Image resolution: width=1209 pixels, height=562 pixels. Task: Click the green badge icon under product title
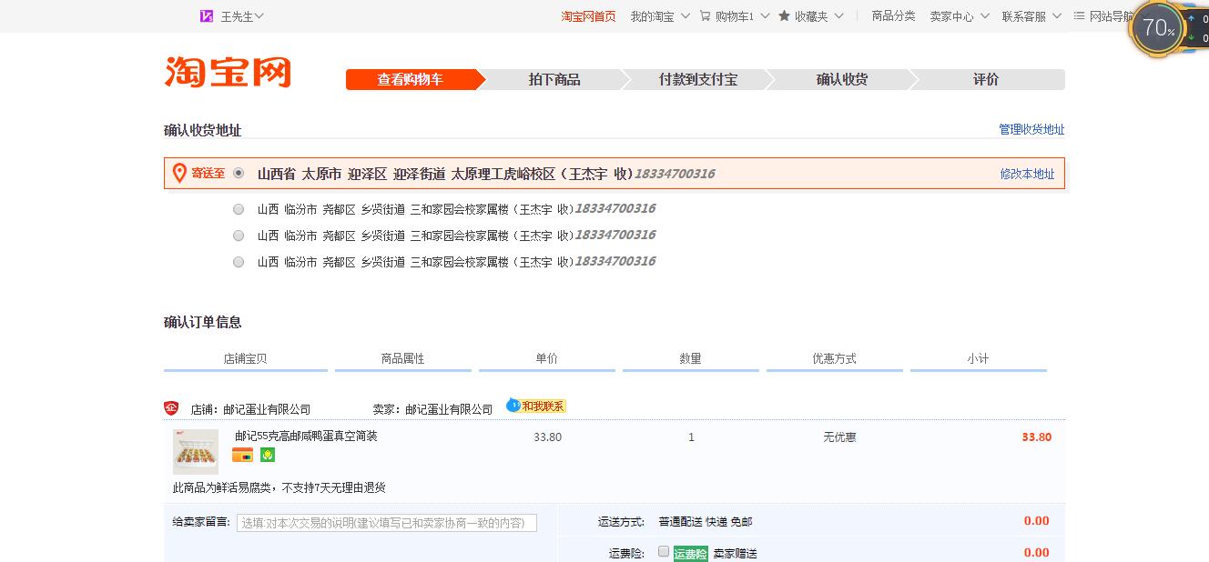click(x=268, y=455)
